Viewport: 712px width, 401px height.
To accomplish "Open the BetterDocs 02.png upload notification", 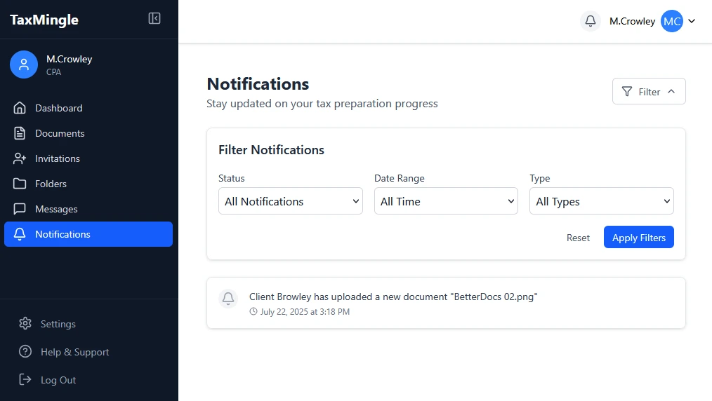I will [x=393, y=297].
